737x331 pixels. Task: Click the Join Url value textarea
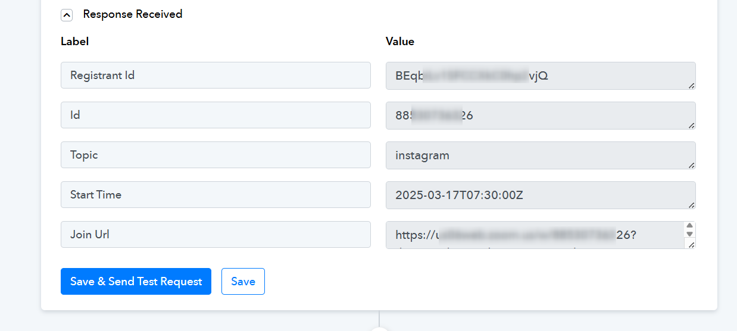coord(535,235)
